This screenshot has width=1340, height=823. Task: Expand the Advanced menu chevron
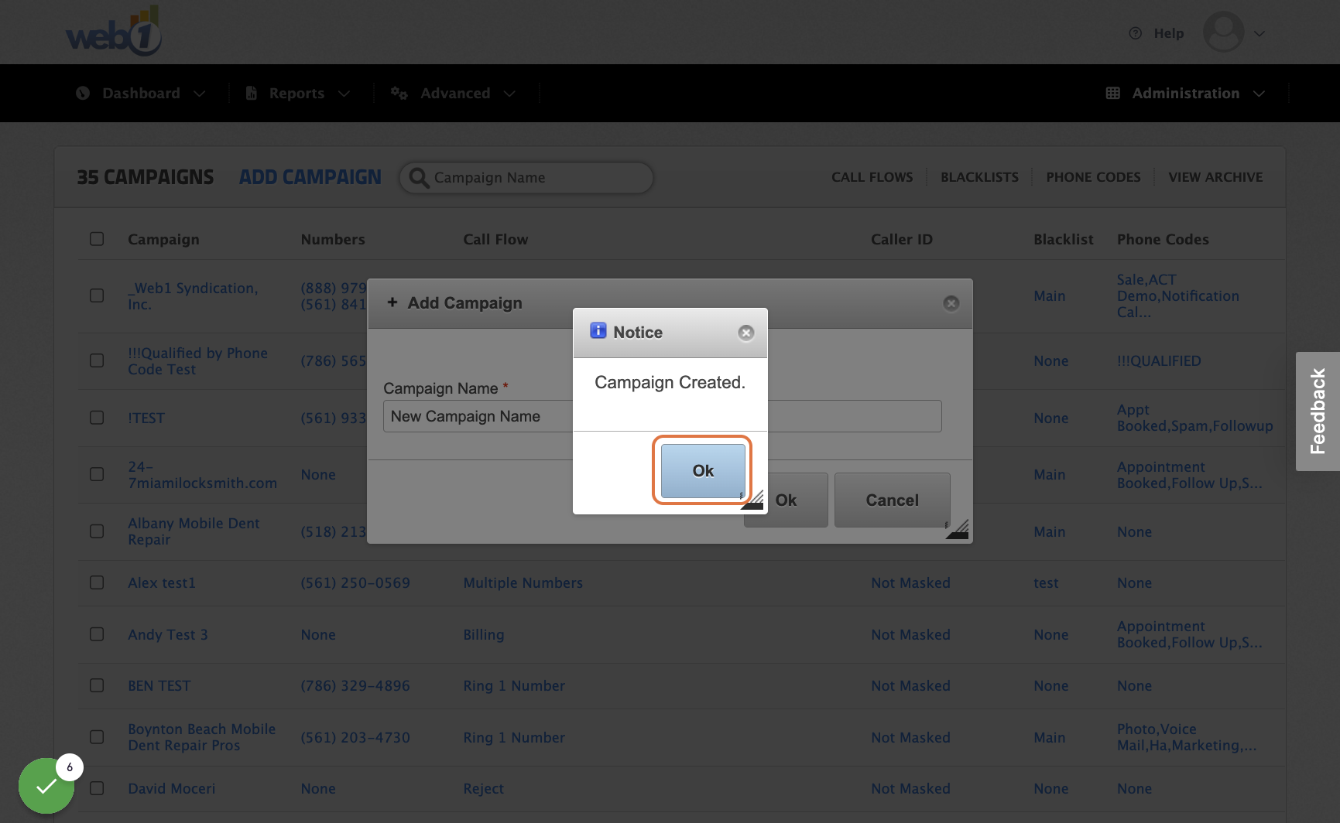[509, 94]
